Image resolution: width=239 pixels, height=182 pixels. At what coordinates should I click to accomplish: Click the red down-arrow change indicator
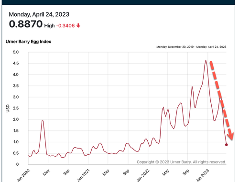pyautogui.click(x=78, y=25)
